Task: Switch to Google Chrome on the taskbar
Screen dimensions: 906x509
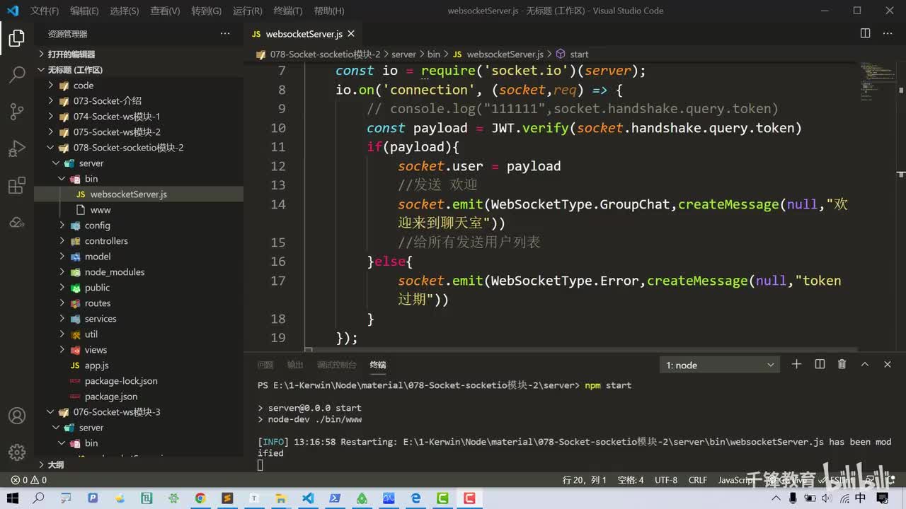Action: point(200,498)
